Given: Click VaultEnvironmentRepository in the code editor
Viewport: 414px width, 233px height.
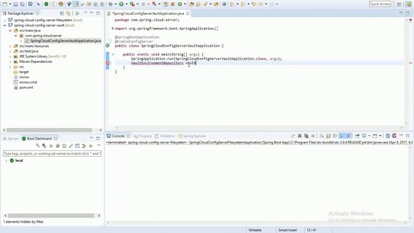Looking at the screenshot, I should (x=157, y=63).
